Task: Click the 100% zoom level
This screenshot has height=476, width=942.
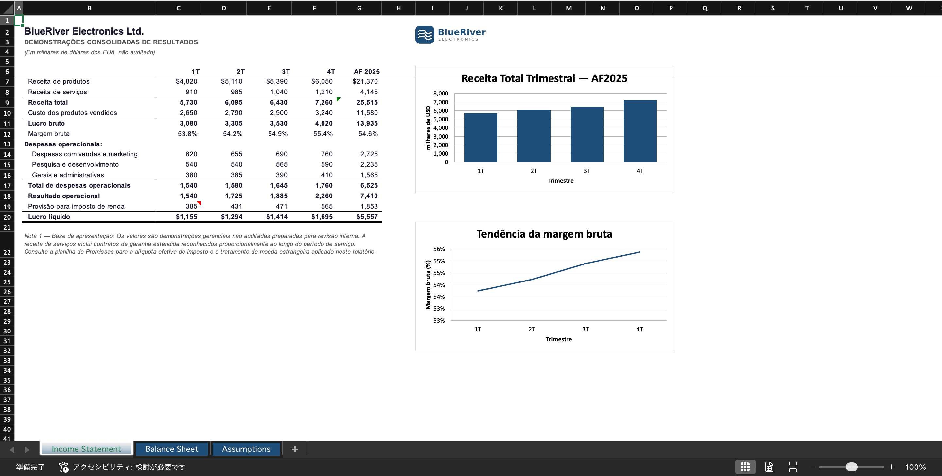Action: 915,467
